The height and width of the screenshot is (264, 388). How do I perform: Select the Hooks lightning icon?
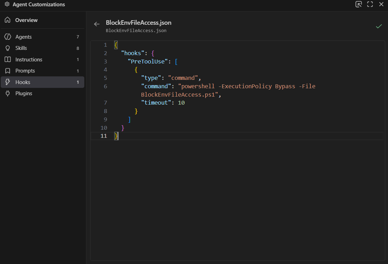8,82
